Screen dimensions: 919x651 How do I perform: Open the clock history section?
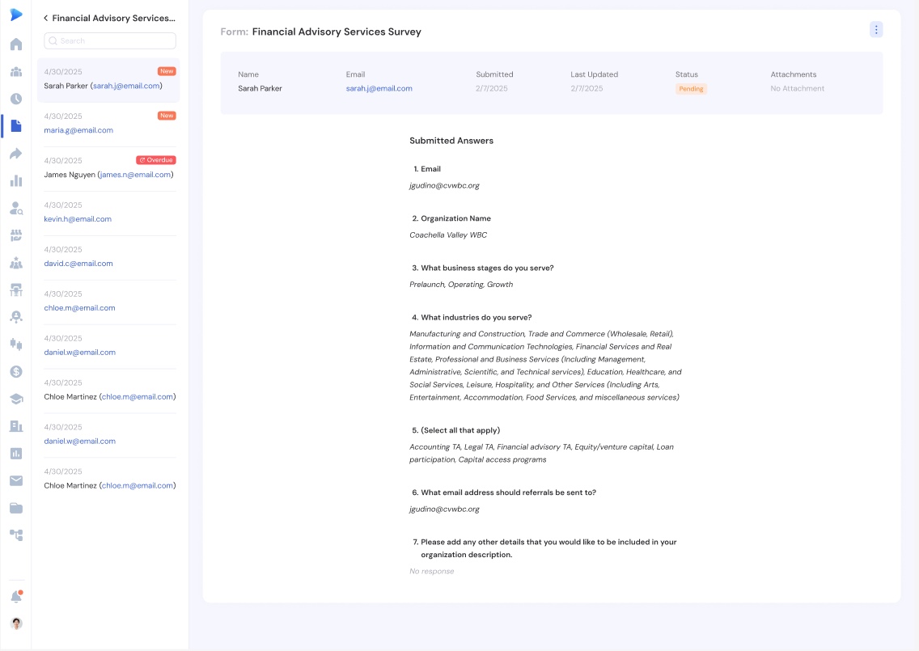15,98
